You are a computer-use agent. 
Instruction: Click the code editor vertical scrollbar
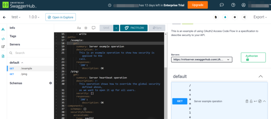coord(166,93)
